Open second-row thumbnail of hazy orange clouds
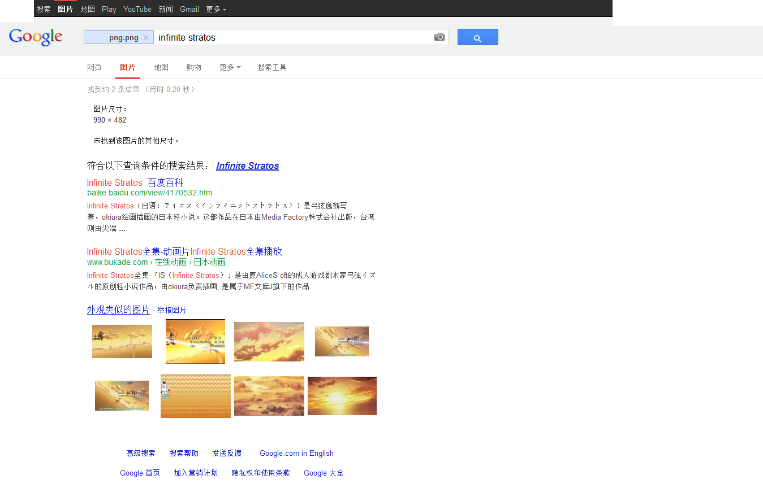Viewport: 763px width, 488px height. pyautogui.click(x=269, y=396)
